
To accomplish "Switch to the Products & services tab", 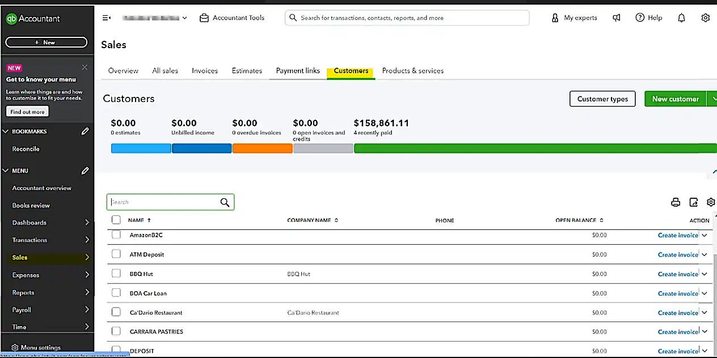I will 413,71.
